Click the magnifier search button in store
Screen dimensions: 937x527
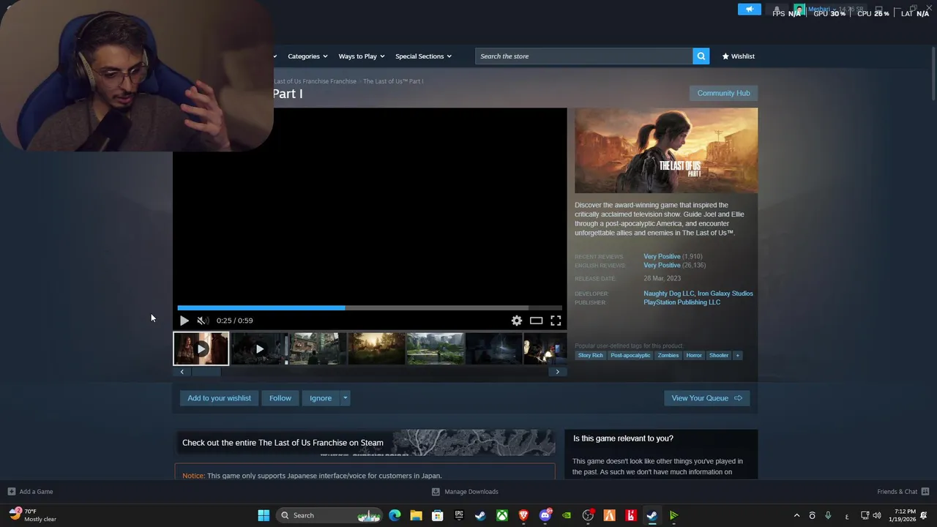[701, 56]
